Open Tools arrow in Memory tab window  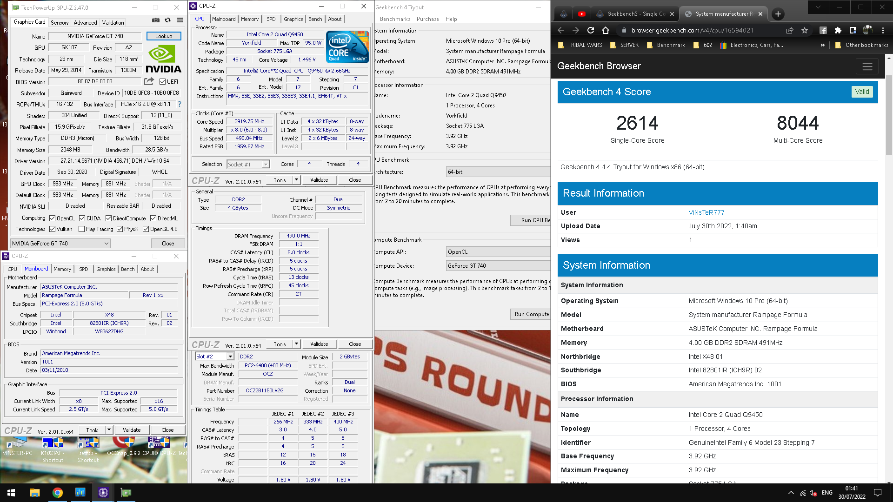(296, 344)
